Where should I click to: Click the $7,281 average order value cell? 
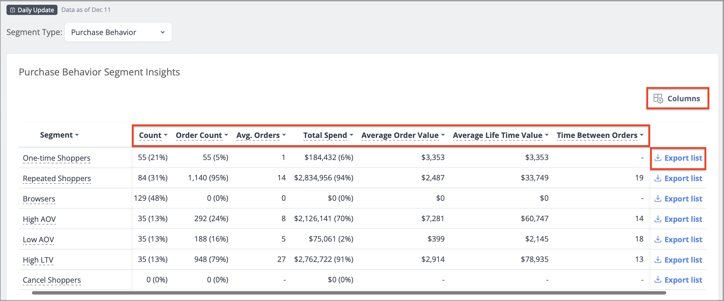pos(433,218)
